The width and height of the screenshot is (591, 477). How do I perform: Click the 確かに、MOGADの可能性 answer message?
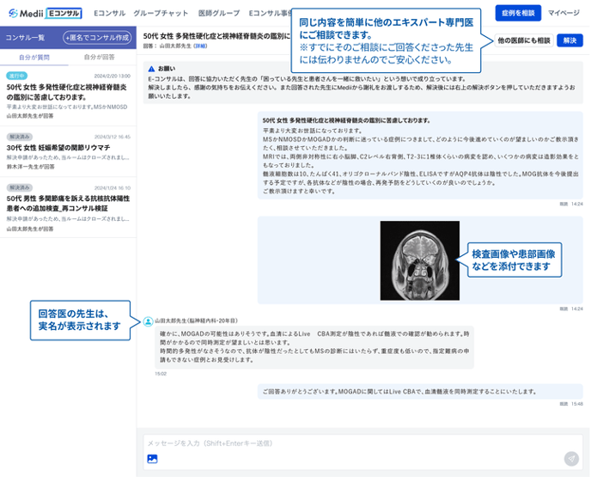pos(314,347)
